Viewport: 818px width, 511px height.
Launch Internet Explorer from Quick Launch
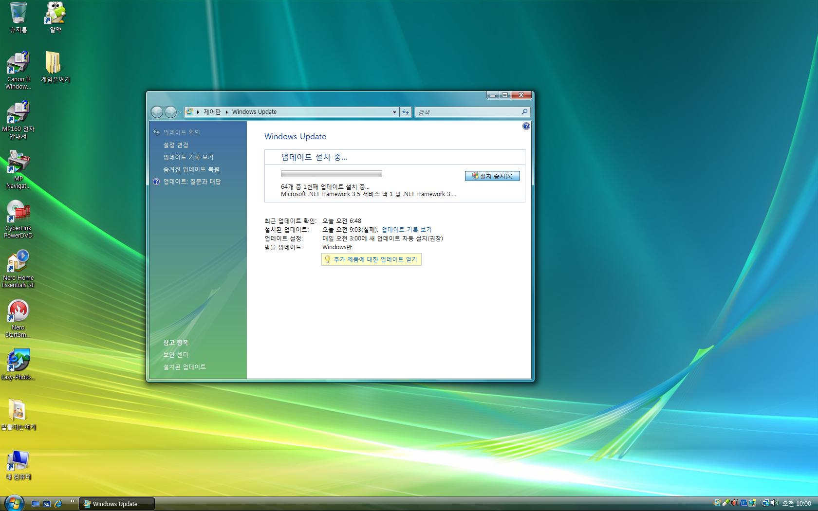click(58, 504)
